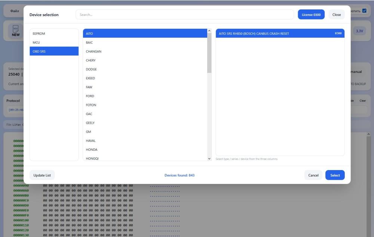Choose CHERY in the series list
Screen dimensions: 374x237
pyautogui.click(x=145, y=60)
